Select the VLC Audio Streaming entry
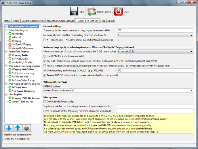 click(x=23, y=91)
